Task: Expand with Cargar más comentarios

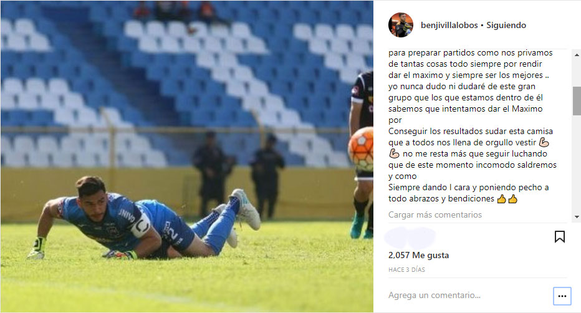Action: pyautogui.click(x=435, y=215)
